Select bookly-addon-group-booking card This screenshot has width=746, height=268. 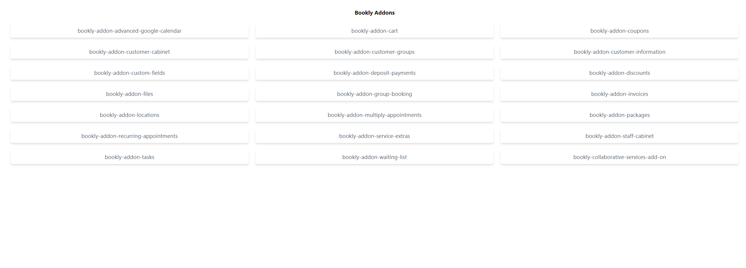point(374,94)
